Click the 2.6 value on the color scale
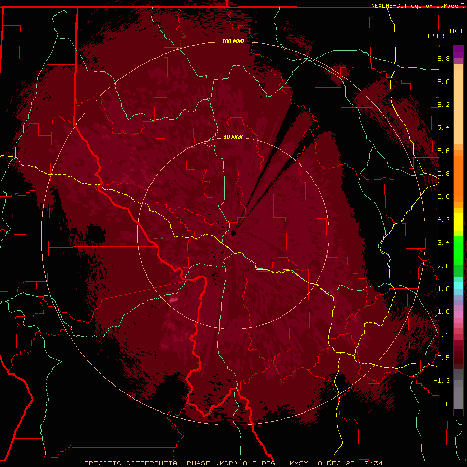467x467 pixels. [444, 266]
